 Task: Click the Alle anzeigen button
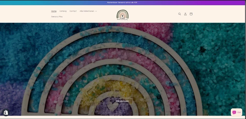[122, 101]
